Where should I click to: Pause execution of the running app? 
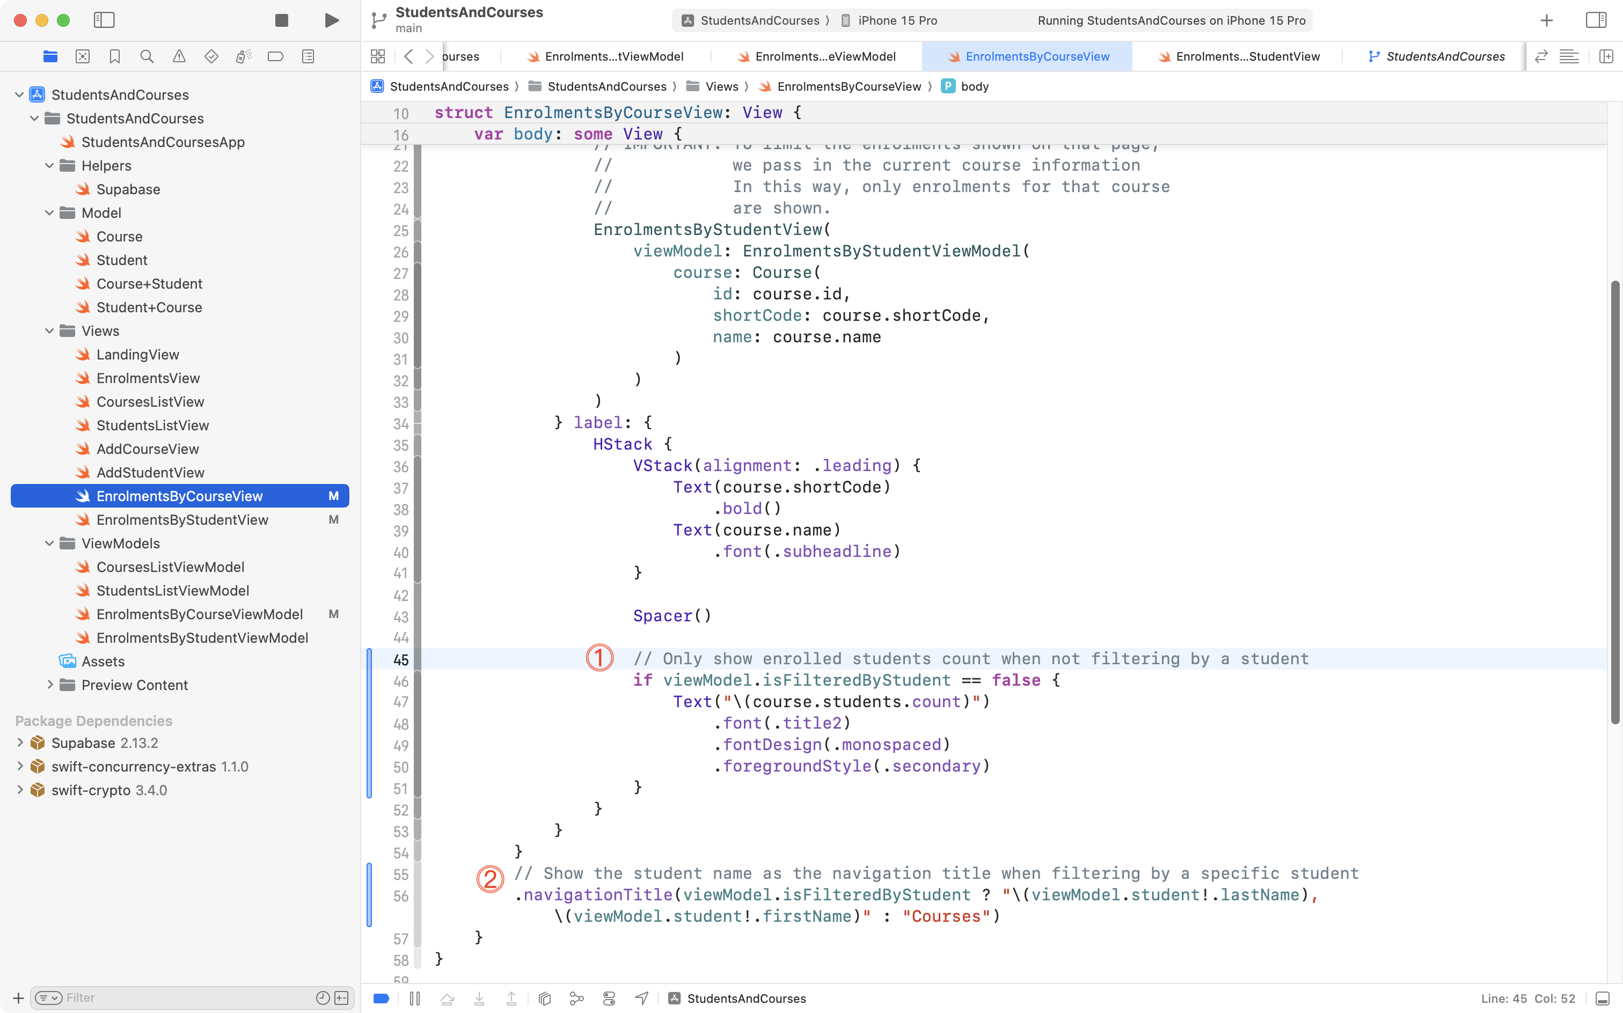point(415,999)
